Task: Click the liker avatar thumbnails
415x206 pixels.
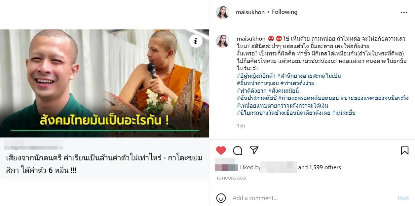Action: coord(226,167)
